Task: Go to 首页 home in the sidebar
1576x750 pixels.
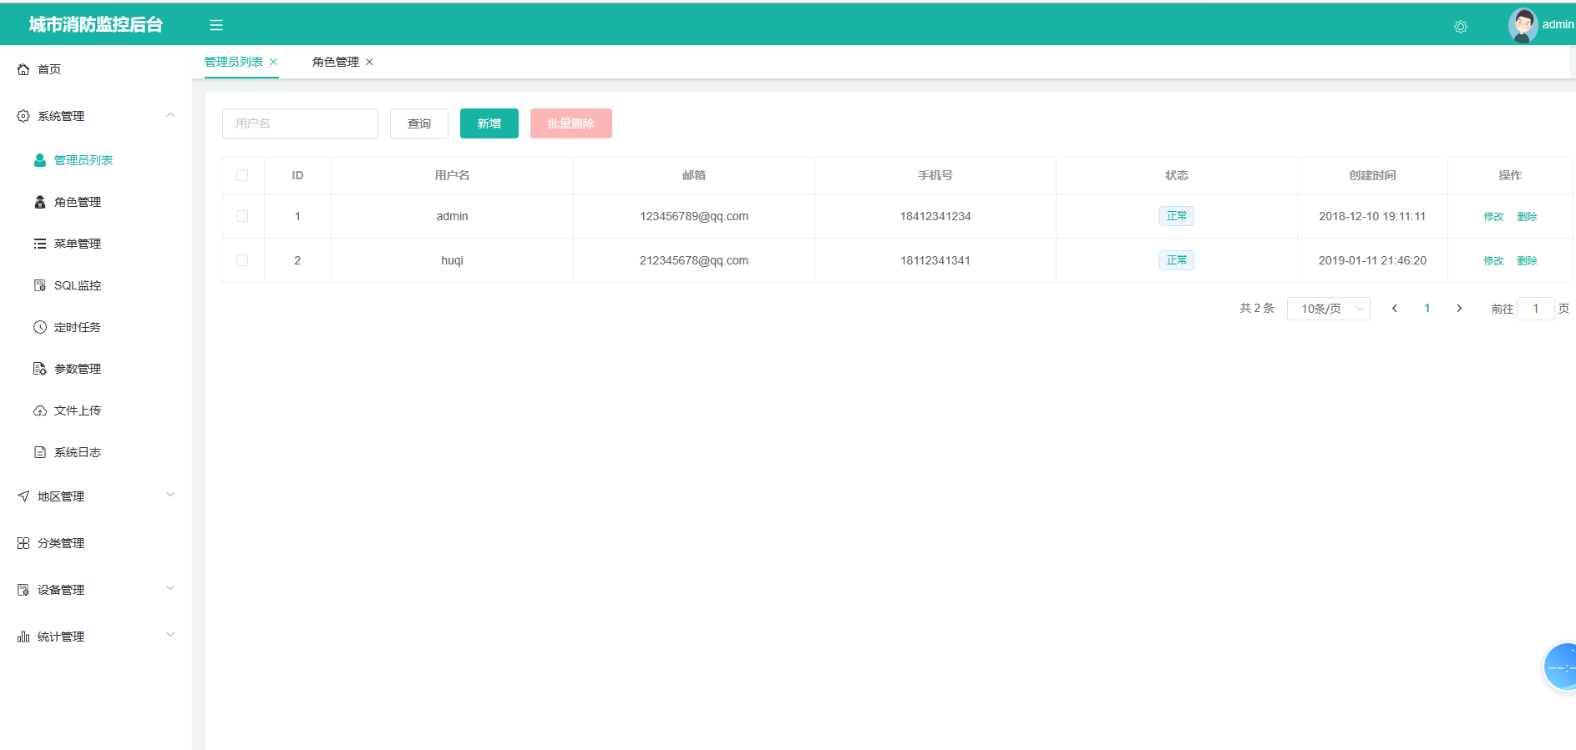Action: 49,69
